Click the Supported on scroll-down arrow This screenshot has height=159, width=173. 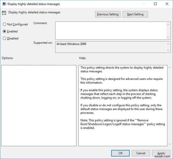click(x=168, y=50)
